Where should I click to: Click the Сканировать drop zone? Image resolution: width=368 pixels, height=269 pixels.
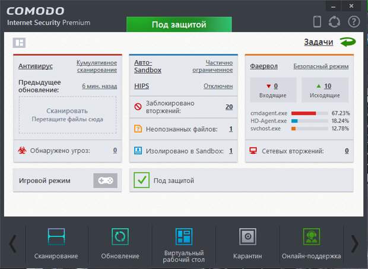pyautogui.click(x=68, y=115)
